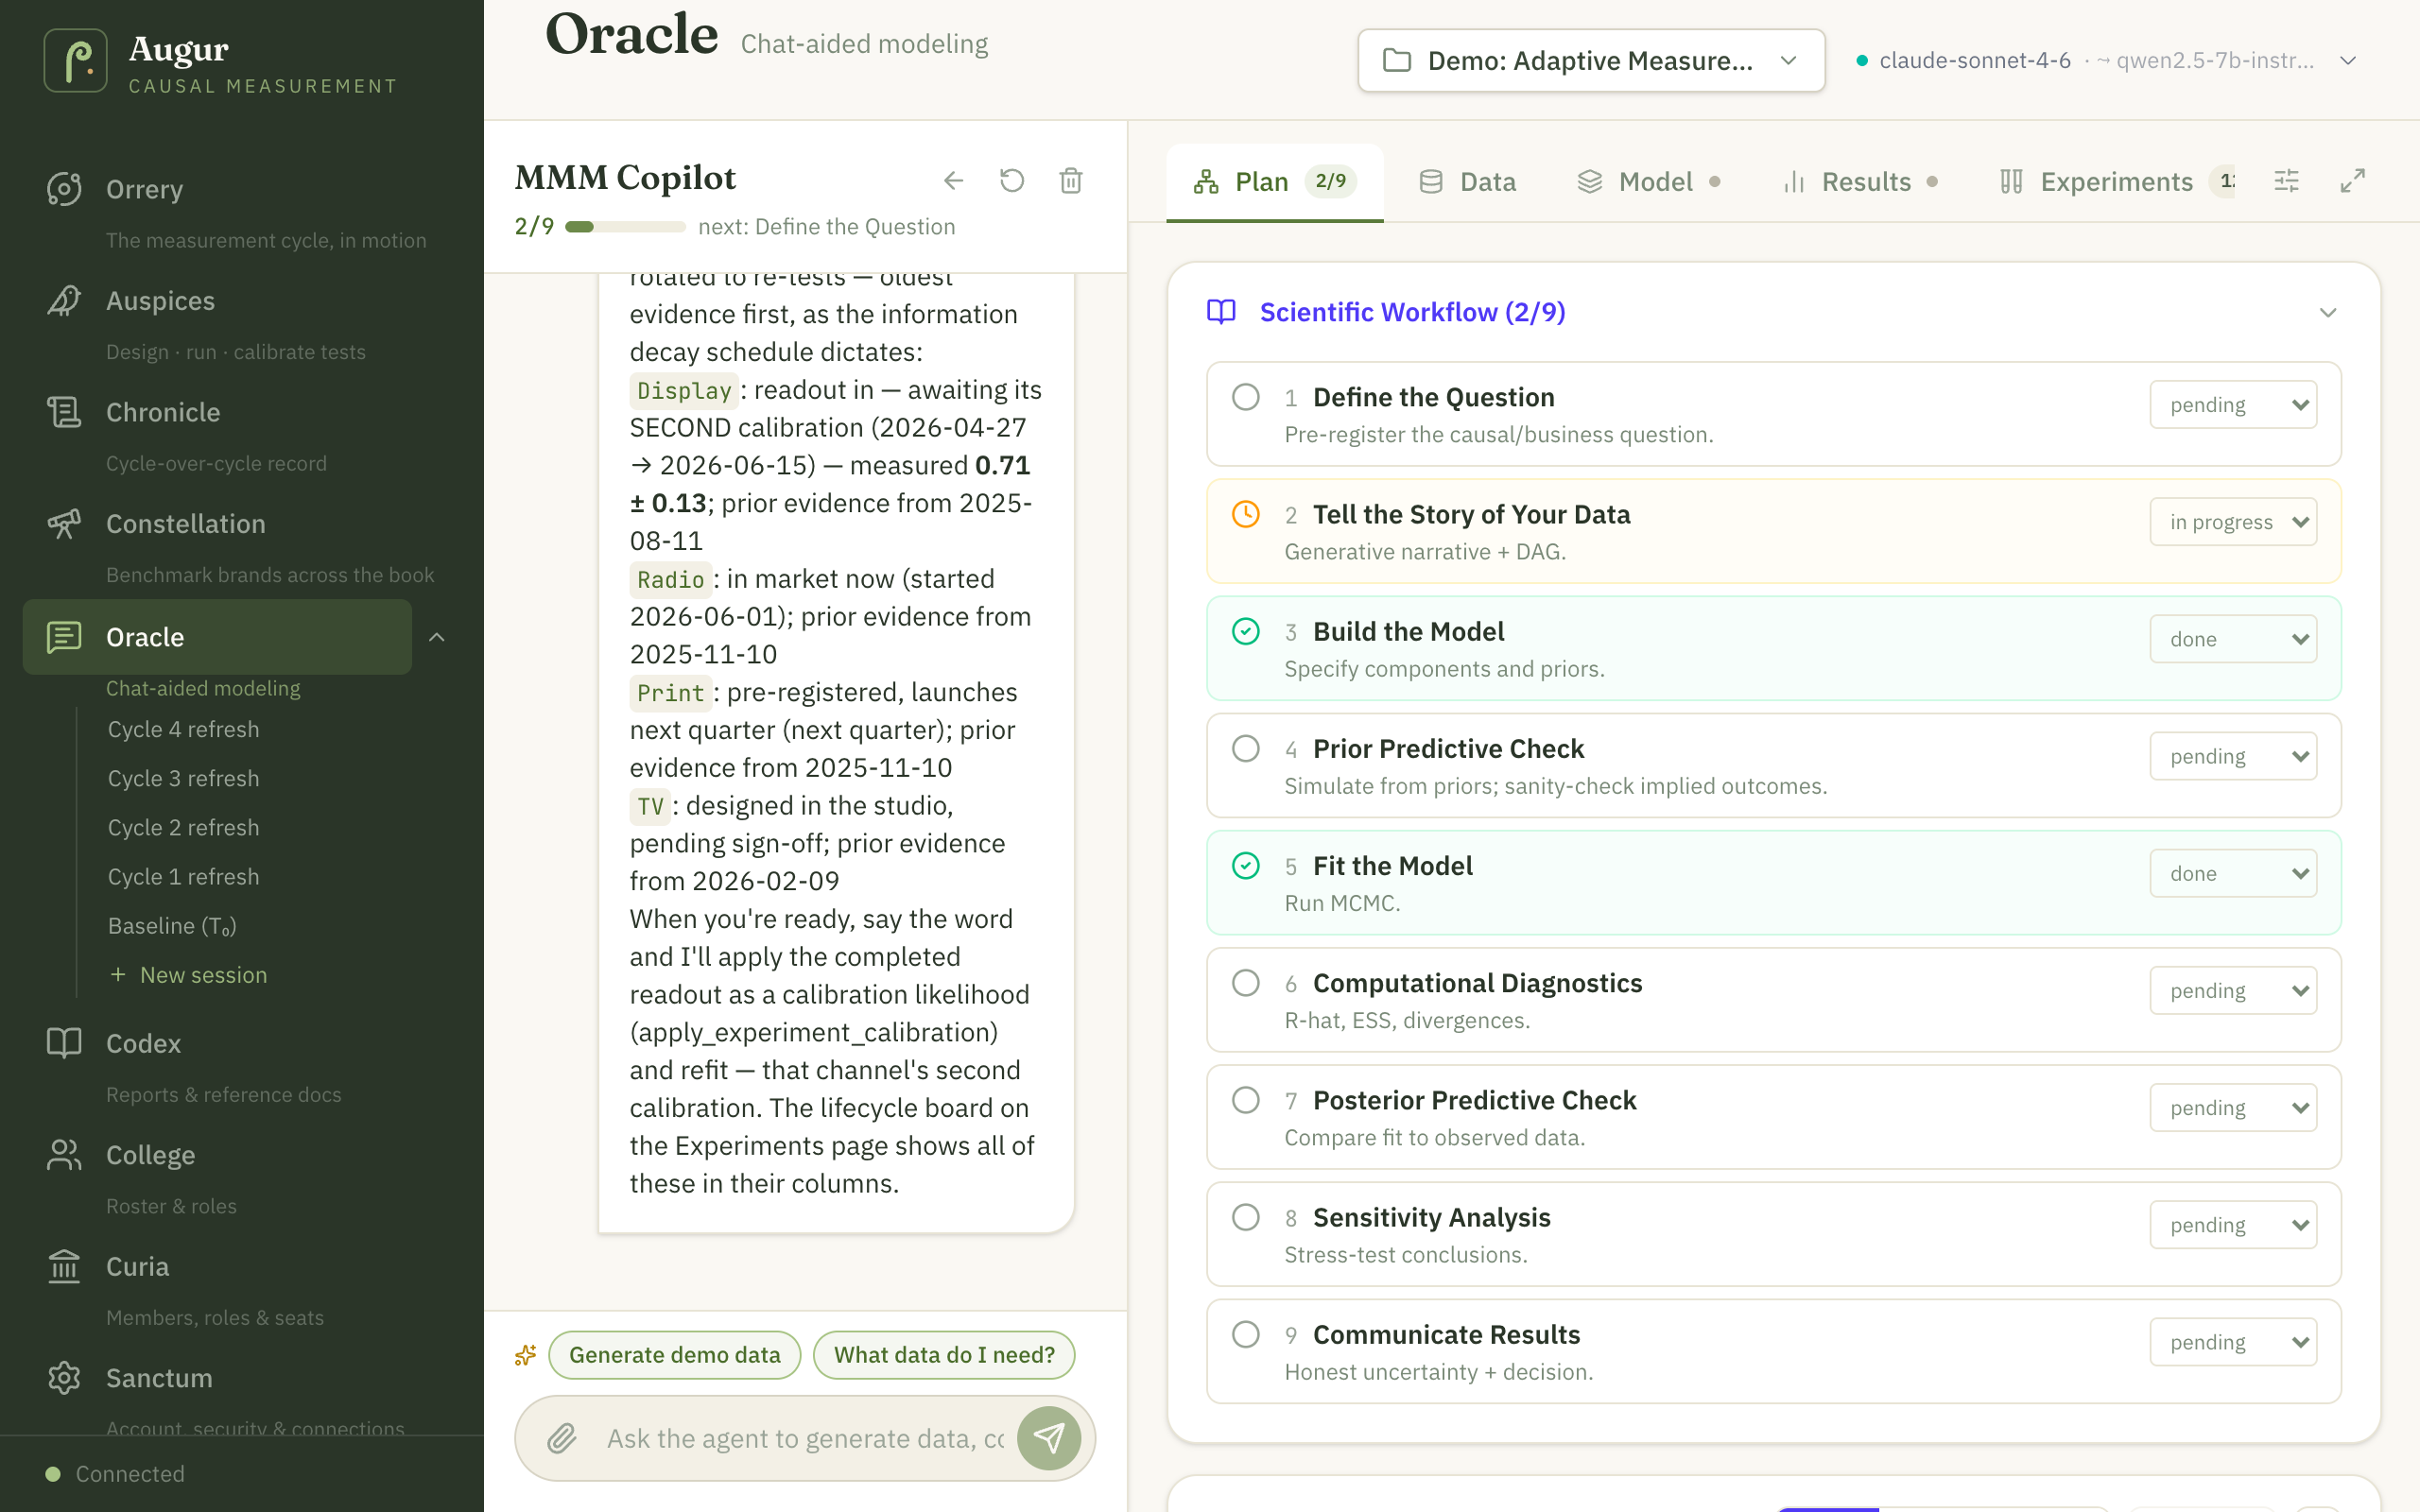
Task: Open the in progress status dropdown
Action: (2233, 522)
